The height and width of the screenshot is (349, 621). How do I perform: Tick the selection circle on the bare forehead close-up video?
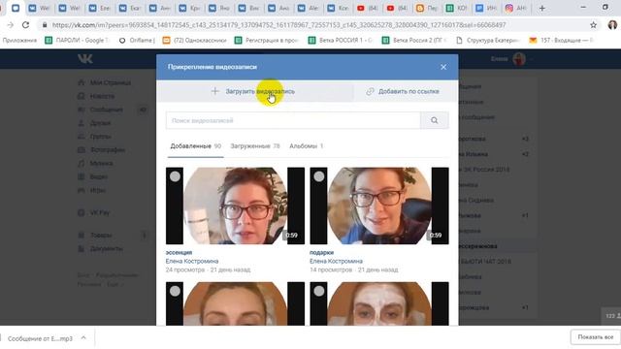[x=175, y=291]
